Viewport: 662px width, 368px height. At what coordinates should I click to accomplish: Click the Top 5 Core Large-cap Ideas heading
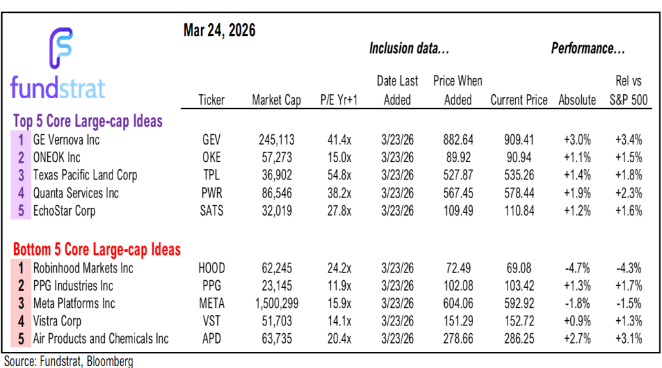click(x=88, y=121)
